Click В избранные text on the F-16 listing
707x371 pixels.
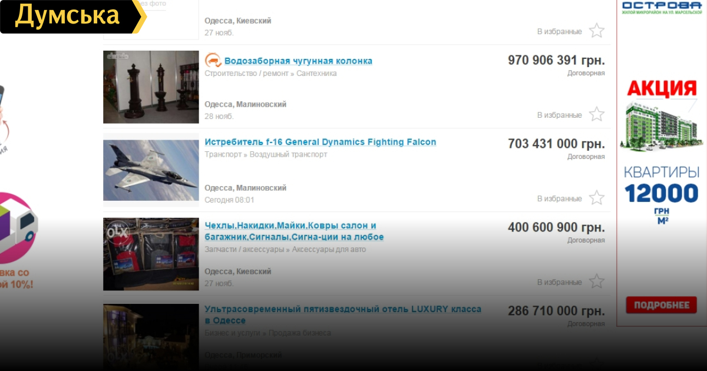click(559, 199)
